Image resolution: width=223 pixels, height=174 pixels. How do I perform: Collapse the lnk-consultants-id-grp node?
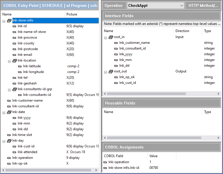click(9, 89)
